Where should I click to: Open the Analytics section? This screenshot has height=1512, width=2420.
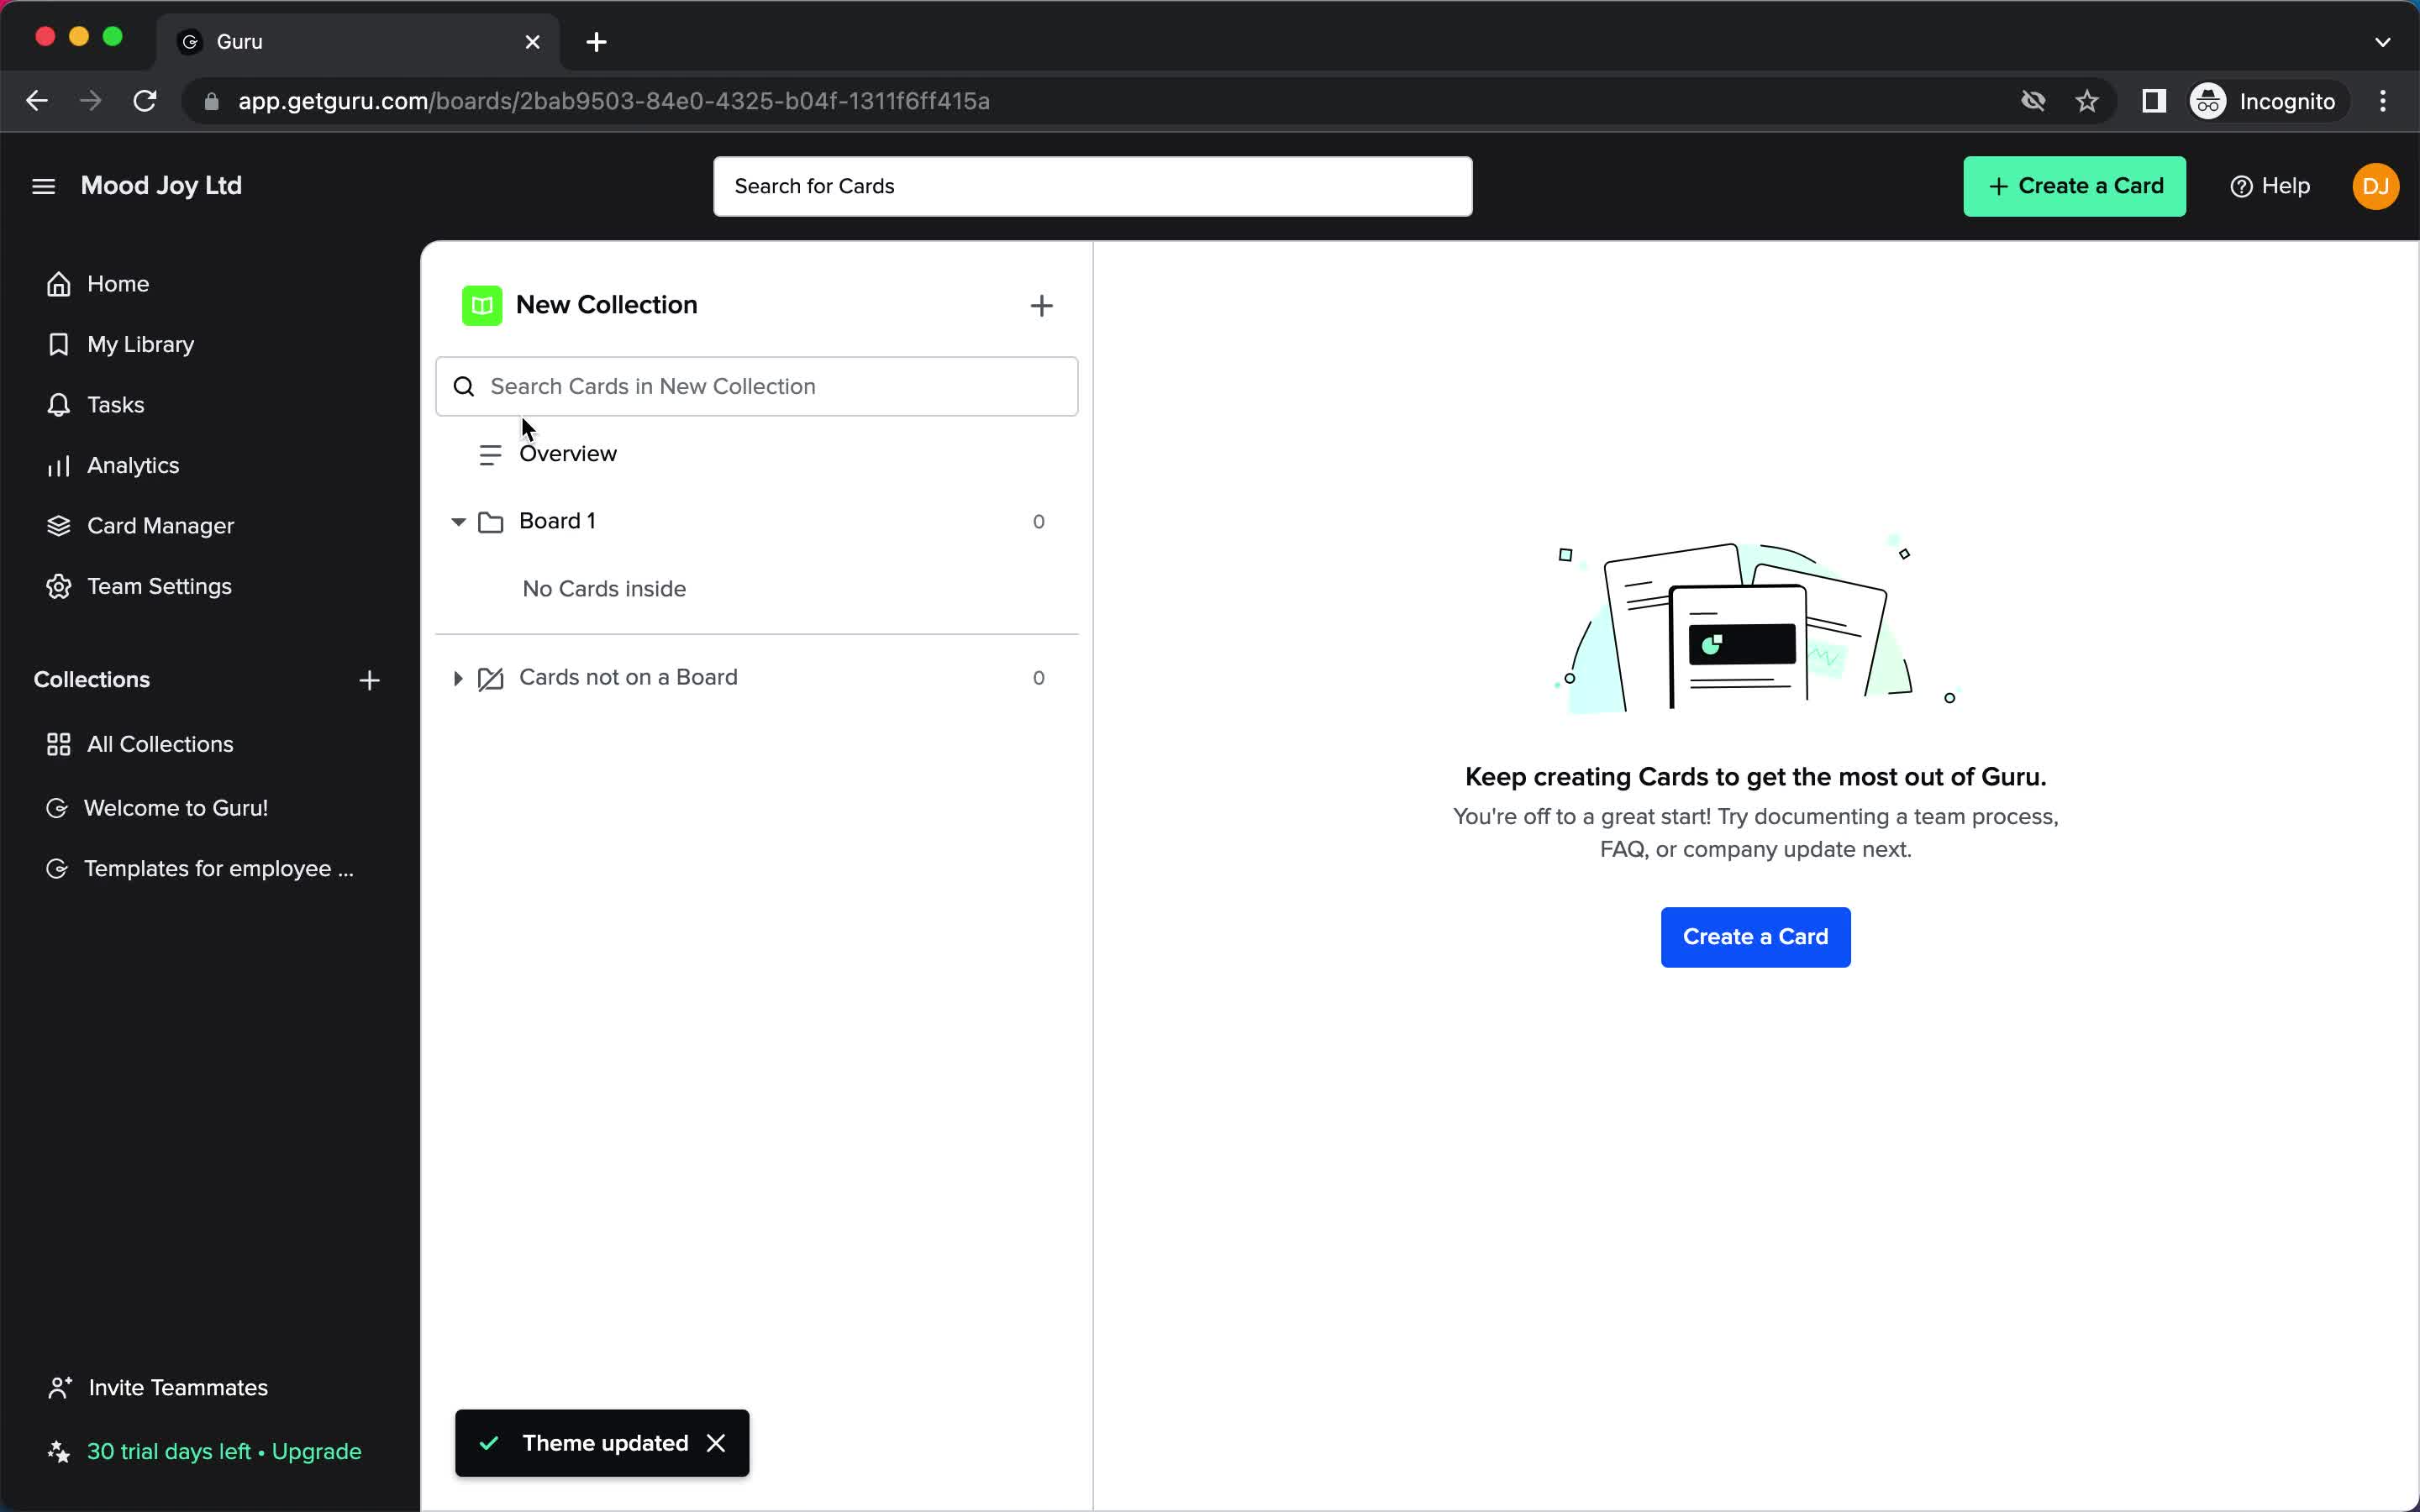tap(133, 465)
